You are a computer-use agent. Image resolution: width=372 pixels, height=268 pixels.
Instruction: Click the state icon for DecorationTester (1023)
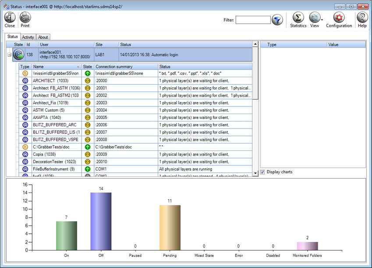point(88,162)
